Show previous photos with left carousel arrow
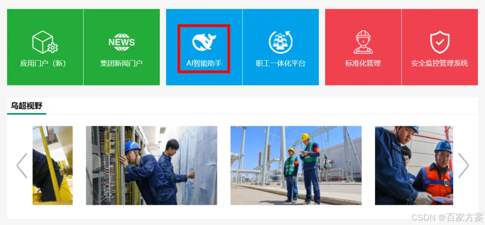This screenshot has width=485, height=225. [x=22, y=166]
